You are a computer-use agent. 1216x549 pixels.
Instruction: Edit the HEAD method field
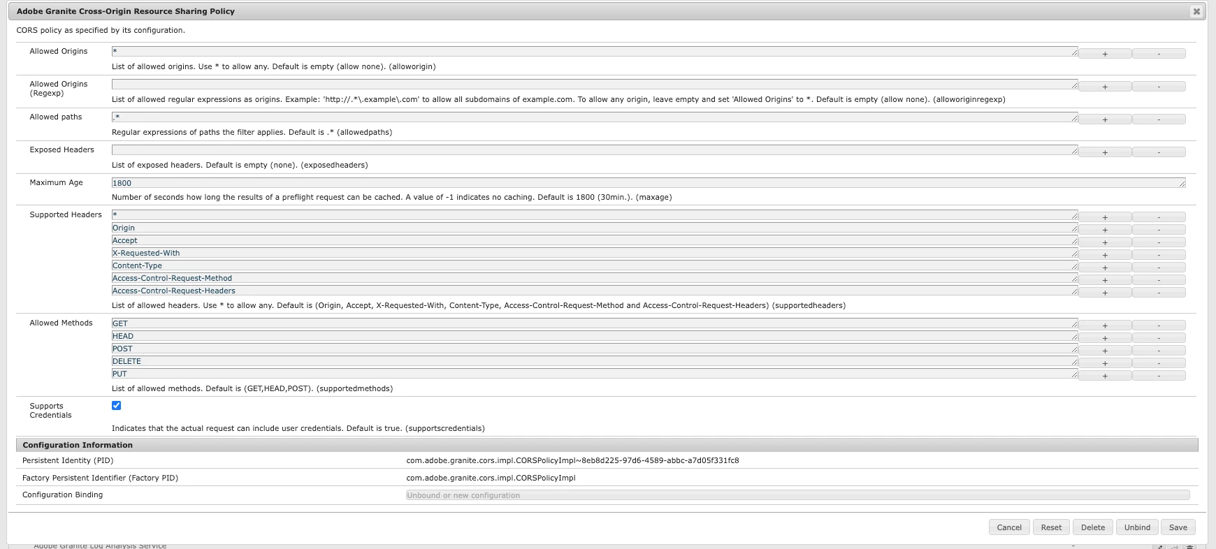[595, 336]
